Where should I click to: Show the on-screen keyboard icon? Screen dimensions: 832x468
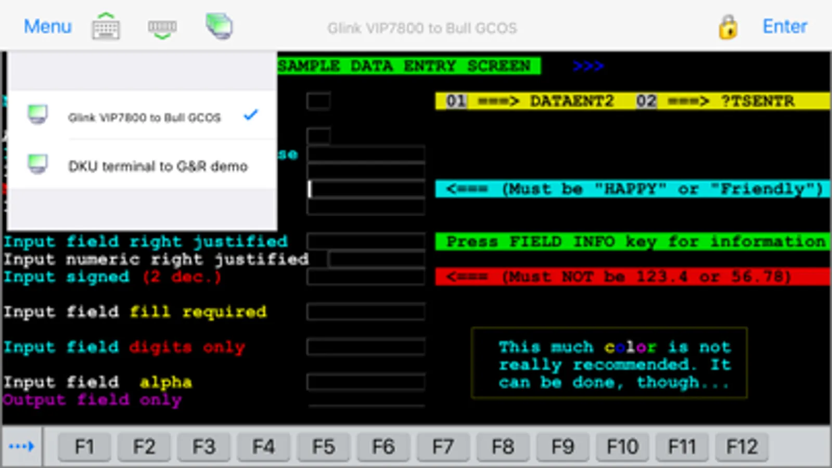point(106,26)
